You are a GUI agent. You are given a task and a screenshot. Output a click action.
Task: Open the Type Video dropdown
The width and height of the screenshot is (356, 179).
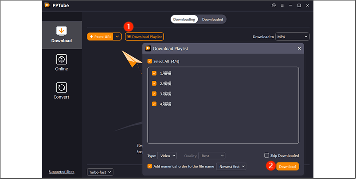167,156
